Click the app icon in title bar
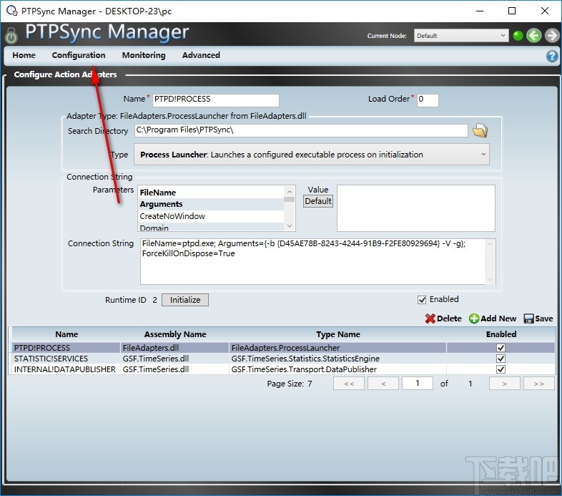 point(12,11)
